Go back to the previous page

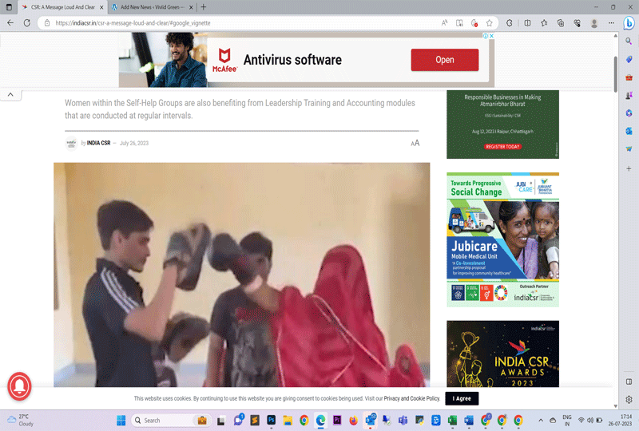pyautogui.click(x=10, y=23)
